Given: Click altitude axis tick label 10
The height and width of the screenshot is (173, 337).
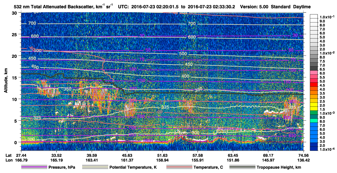Looking at the screenshot, I should click(15, 99).
